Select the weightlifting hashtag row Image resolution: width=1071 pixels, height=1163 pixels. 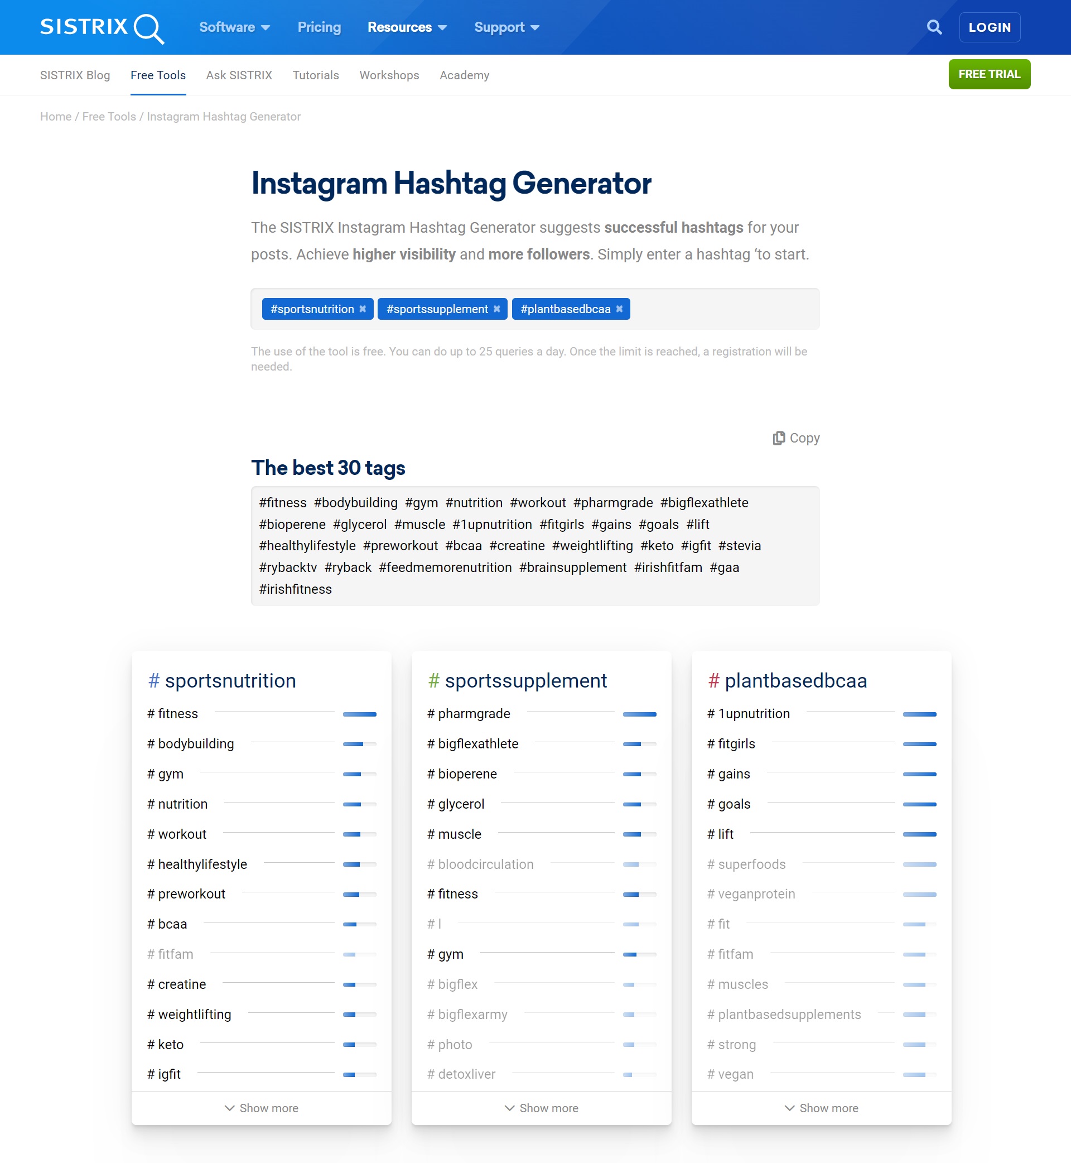point(262,1015)
